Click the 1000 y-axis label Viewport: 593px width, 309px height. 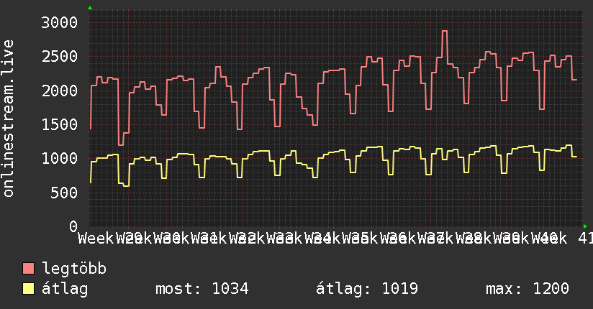click(x=60, y=158)
